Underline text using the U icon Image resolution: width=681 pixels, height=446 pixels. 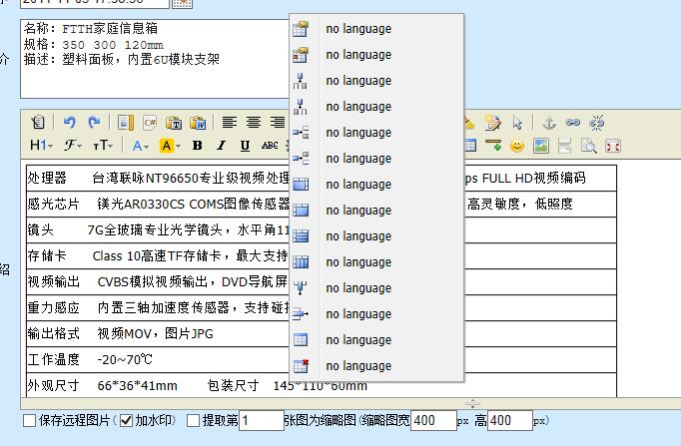coord(245,146)
